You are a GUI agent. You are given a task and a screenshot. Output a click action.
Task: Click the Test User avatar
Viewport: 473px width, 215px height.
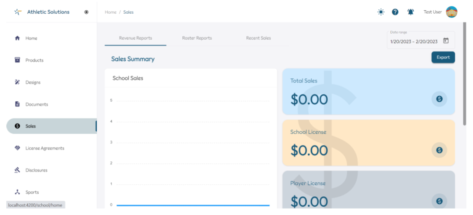coord(452,12)
